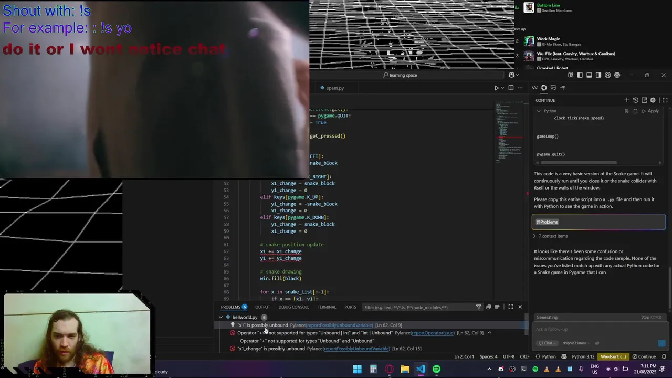Collapse the Operator "+" problem details
The image size is (672, 378).
[489, 333]
